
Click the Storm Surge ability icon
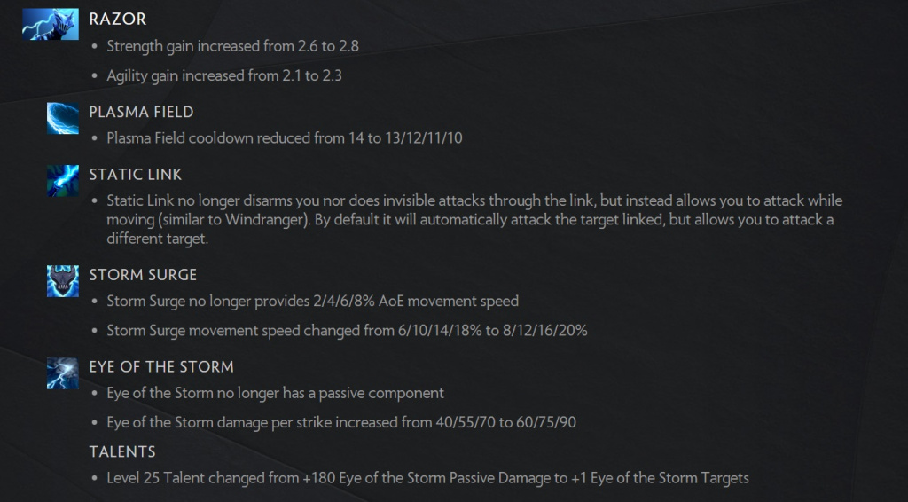pos(63,281)
